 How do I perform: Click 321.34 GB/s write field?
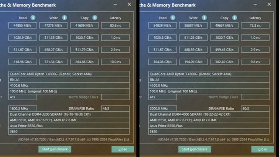[x=54, y=62]
